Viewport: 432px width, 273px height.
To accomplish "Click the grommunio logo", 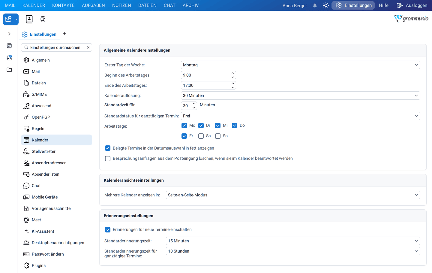I will pyautogui.click(x=411, y=19).
